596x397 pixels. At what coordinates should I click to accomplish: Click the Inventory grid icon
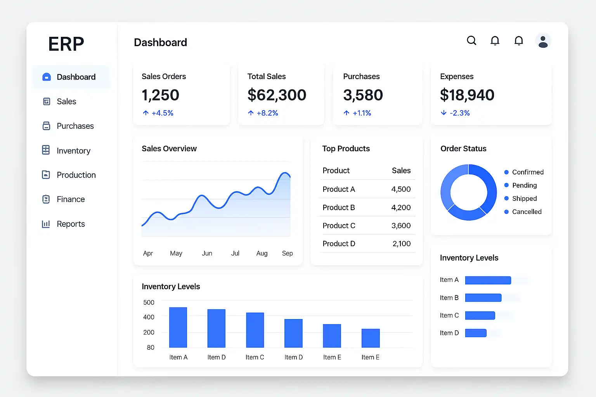[x=46, y=150]
